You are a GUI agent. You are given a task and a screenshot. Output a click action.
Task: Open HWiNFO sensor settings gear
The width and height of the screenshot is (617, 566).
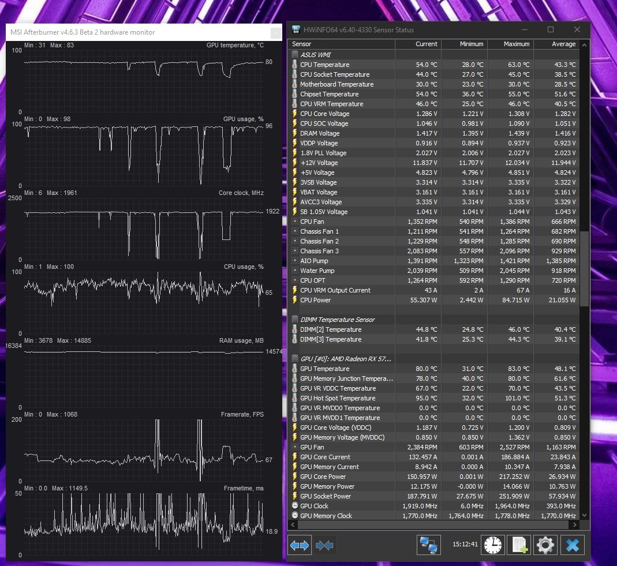(x=545, y=545)
